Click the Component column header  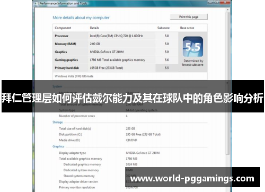pos(63,28)
